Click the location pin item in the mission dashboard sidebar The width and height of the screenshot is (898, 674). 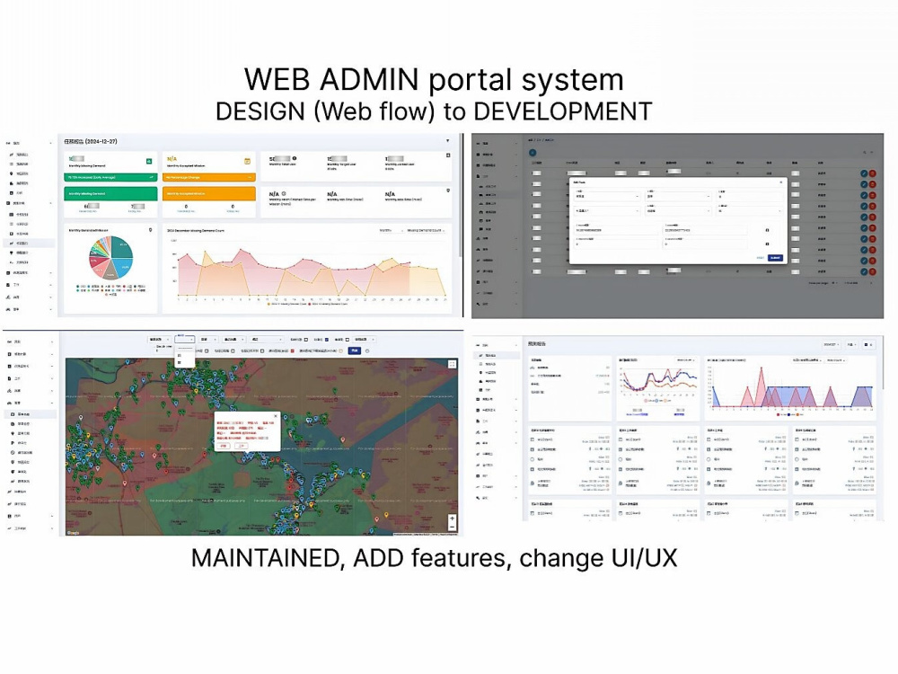(20, 173)
